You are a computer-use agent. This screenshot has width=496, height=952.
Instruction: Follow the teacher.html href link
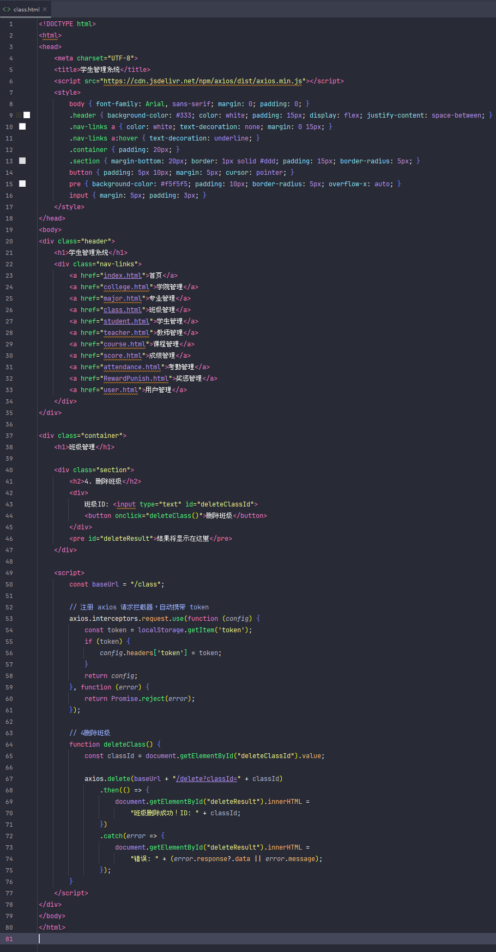pos(126,333)
